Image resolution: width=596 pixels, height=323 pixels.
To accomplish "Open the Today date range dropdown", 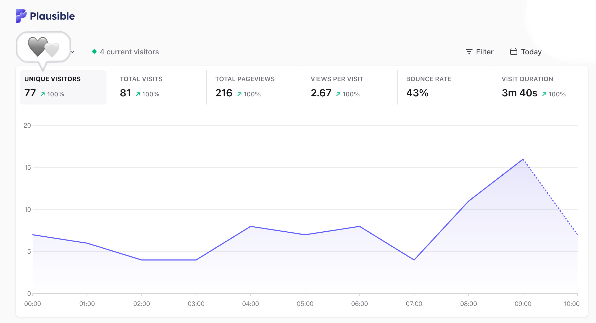I will tap(526, 52).
